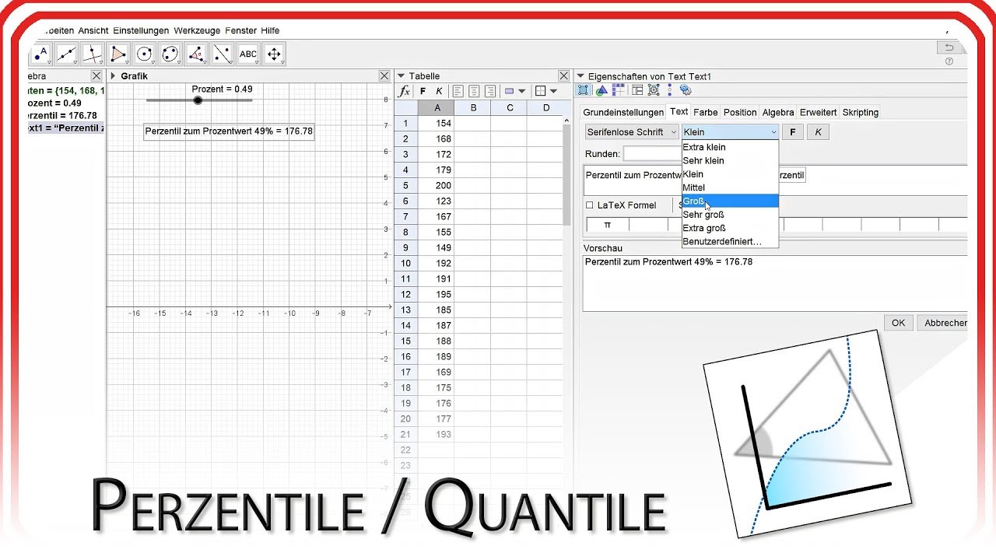Apply italic K in Tabelle style bar
This screenshot has height=560, width=996.
click(439, 91)
